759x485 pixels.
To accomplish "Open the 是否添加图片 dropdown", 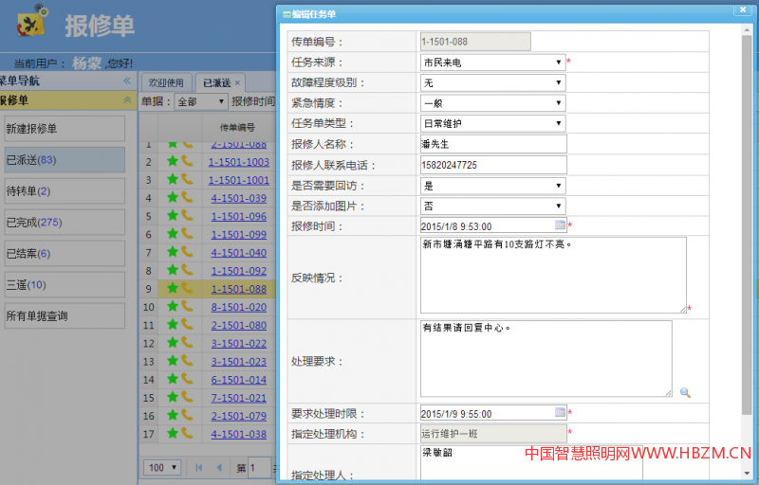I will 492,206.
